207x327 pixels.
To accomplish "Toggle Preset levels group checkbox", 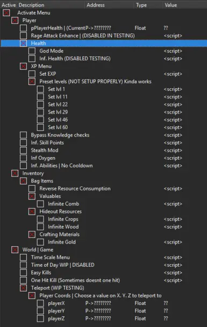I will pyautogui.click(x=32, y=82).
